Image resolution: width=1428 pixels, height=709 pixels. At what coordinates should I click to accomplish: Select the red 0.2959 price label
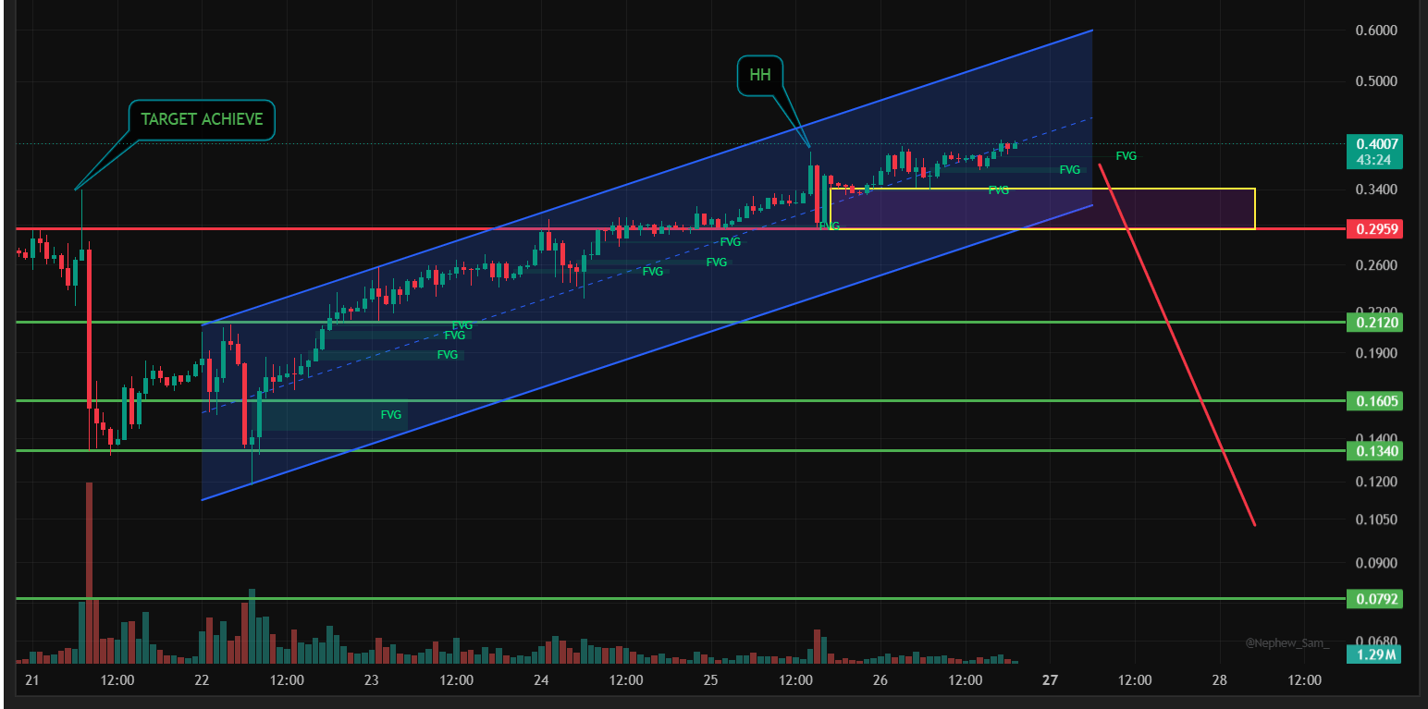1375,229
